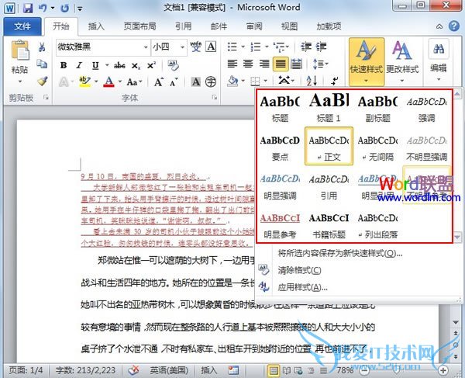
Task: Click the 字数 word count in the status bar
Action: (86, 370)
